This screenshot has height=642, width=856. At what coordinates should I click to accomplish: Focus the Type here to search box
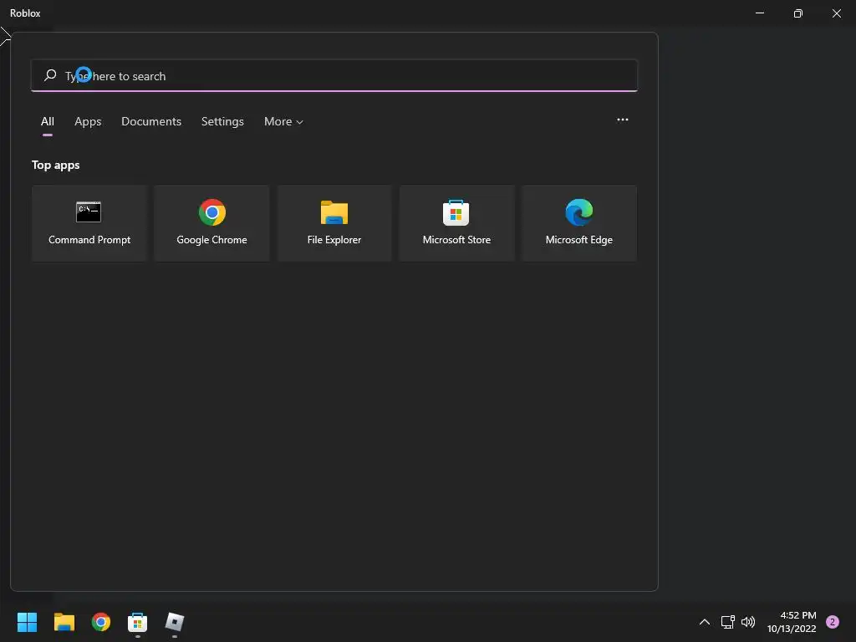click(334, 75)
